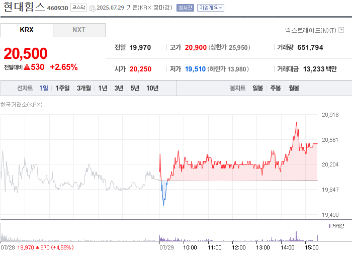
Task: Select the 5년 line chart period
Action: (135, 88)
